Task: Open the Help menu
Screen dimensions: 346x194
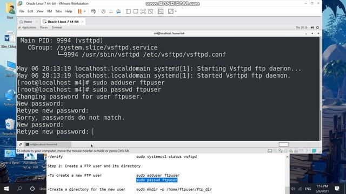Action: click(69, 11)
